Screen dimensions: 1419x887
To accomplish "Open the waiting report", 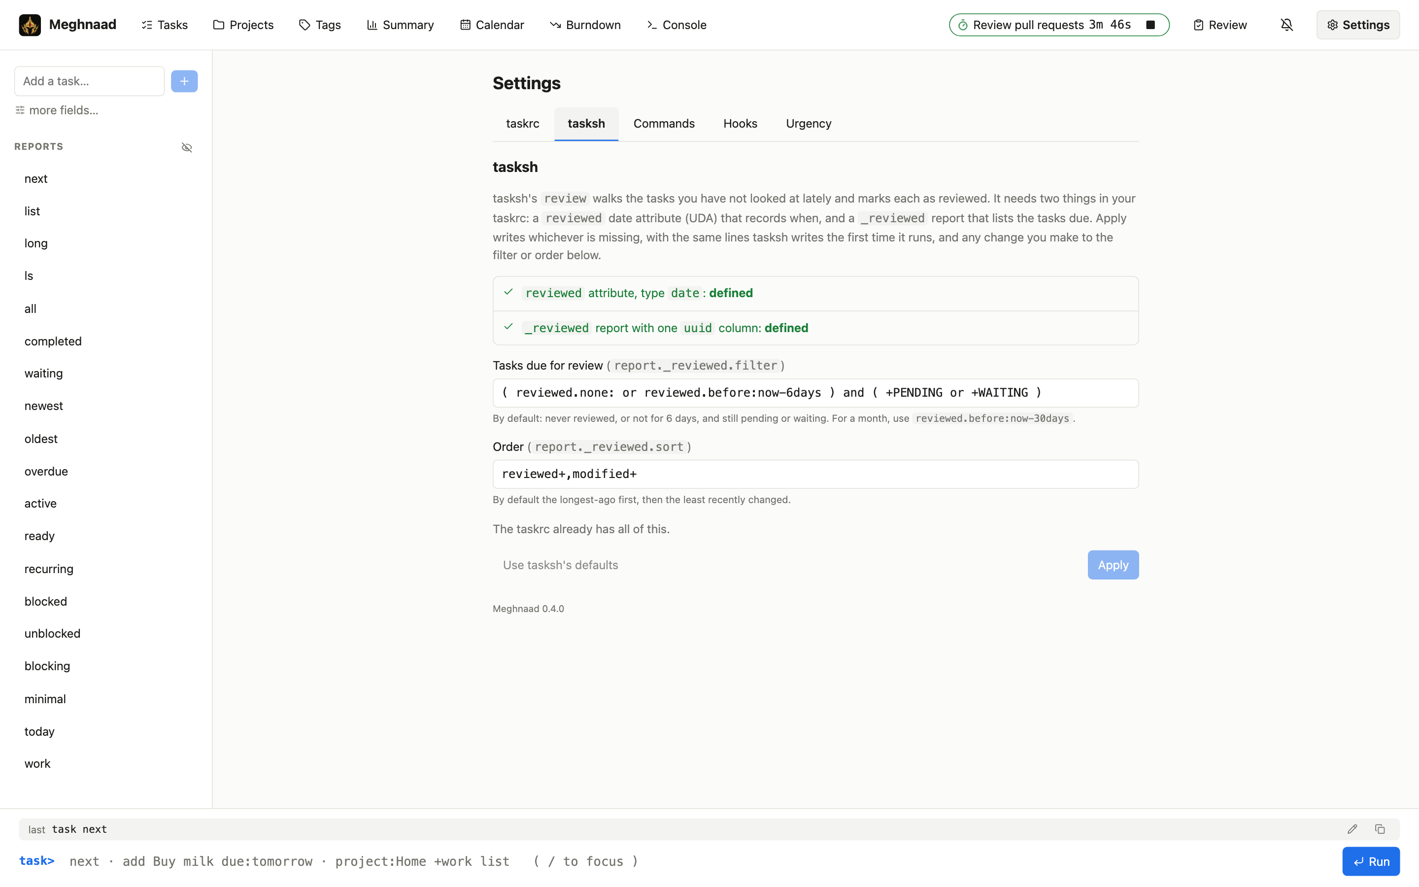I will (x=106, y=374).
